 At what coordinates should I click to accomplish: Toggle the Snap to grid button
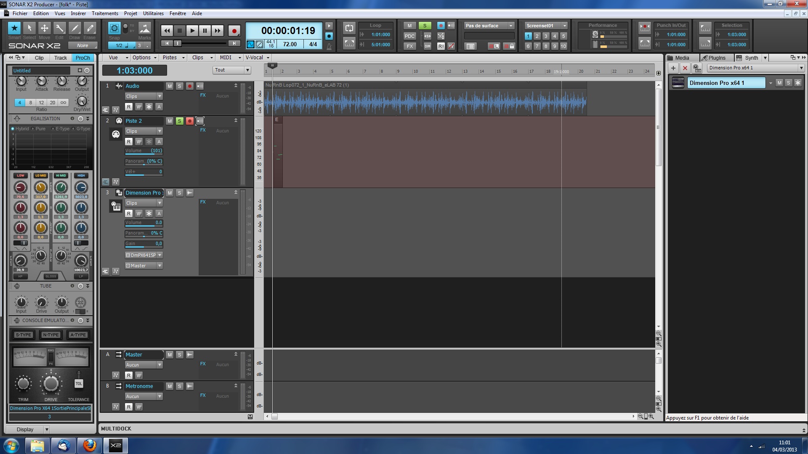coord(114,28)
